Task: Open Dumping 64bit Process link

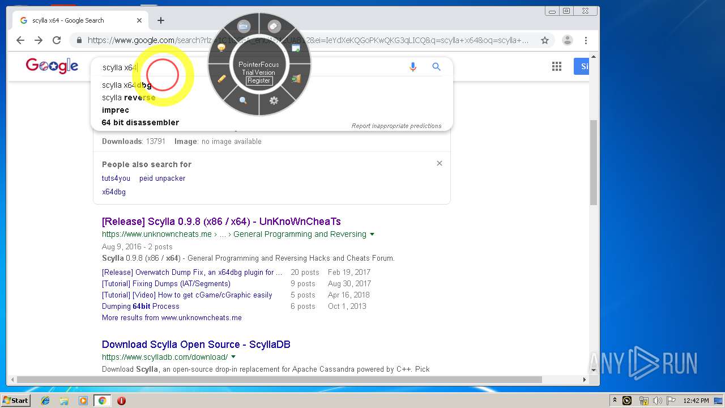Action: click(140, 306)
